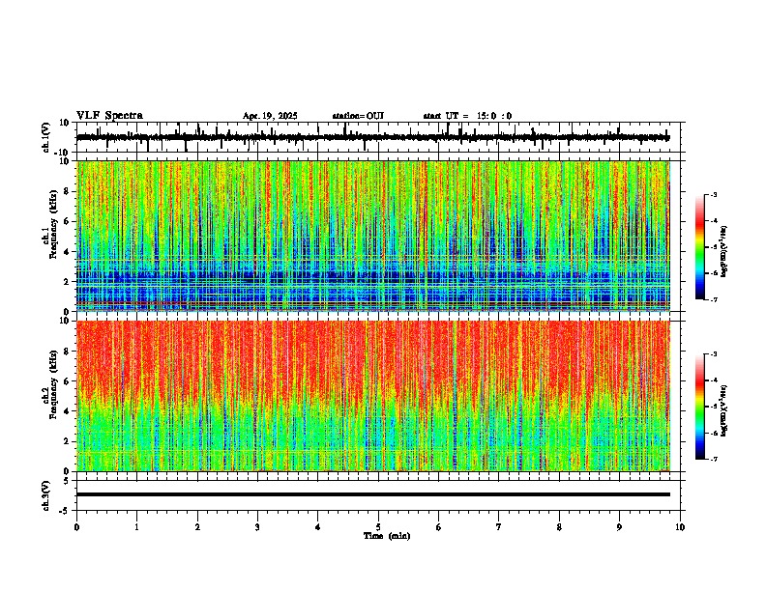The width and height of the screenshot is (766, 591).
Task: Click time axis tick label "4" minutes
Action: pos(318,527)
